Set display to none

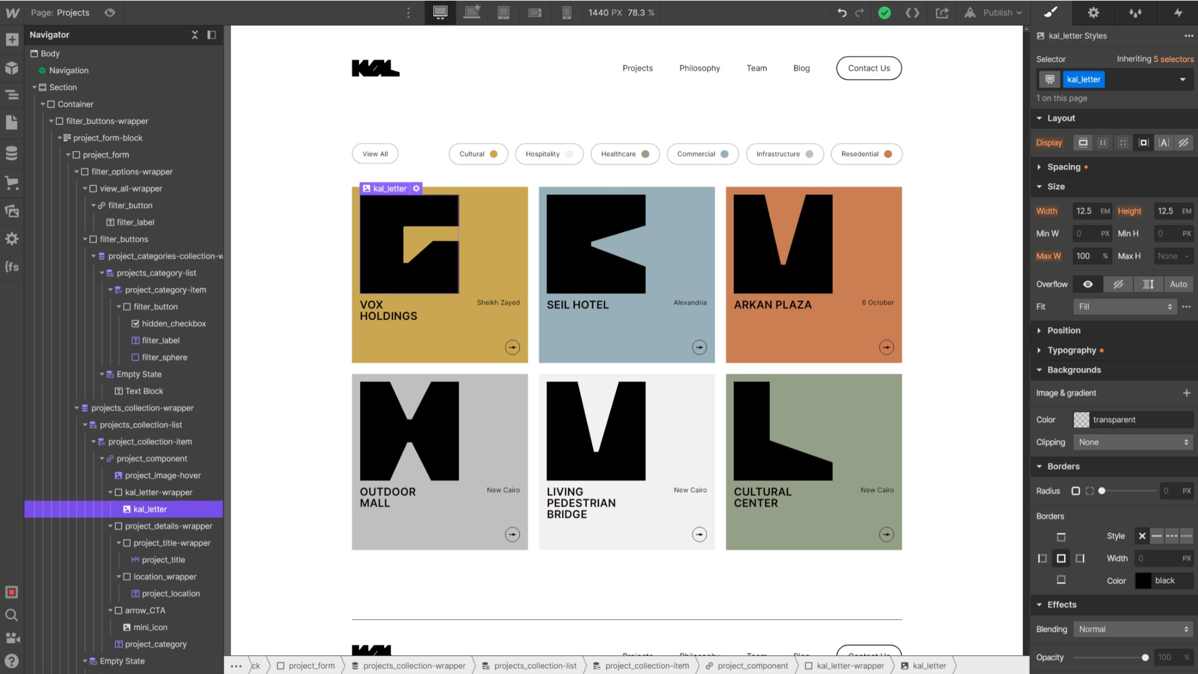1184,143
